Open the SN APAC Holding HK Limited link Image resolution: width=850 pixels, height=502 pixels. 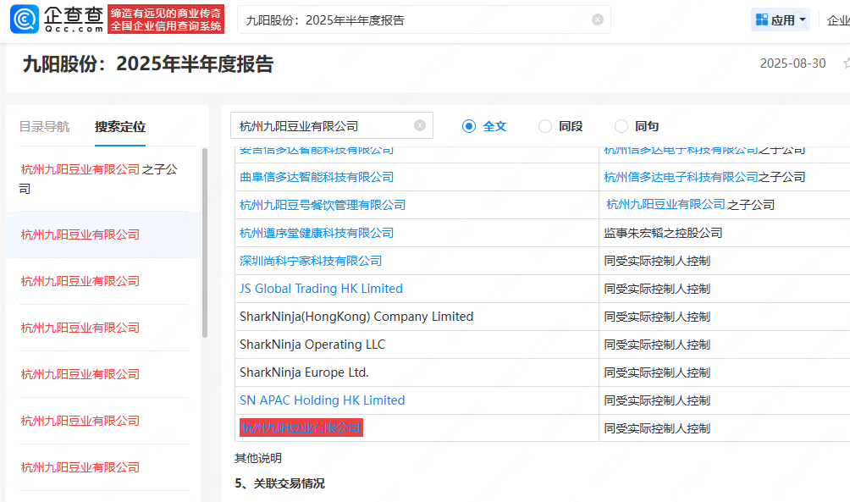click(322, 400)
